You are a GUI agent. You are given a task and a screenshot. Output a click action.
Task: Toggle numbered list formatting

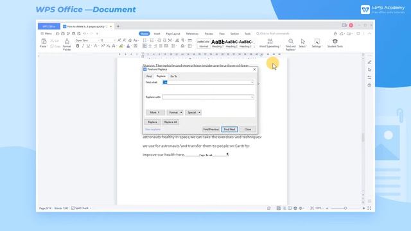point(152,40)
